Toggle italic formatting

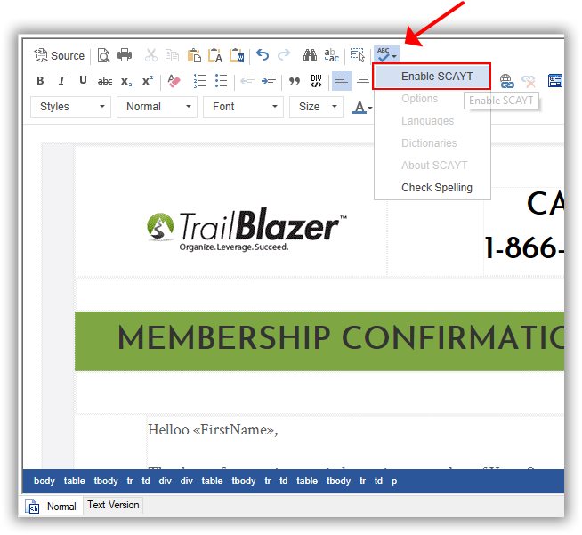pyautogui.click(x=61, y=81)
